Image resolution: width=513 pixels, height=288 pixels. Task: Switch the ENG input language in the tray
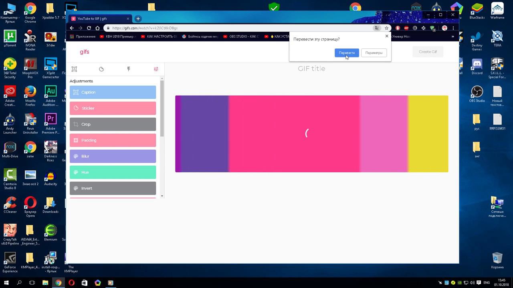tap(487, 283)
